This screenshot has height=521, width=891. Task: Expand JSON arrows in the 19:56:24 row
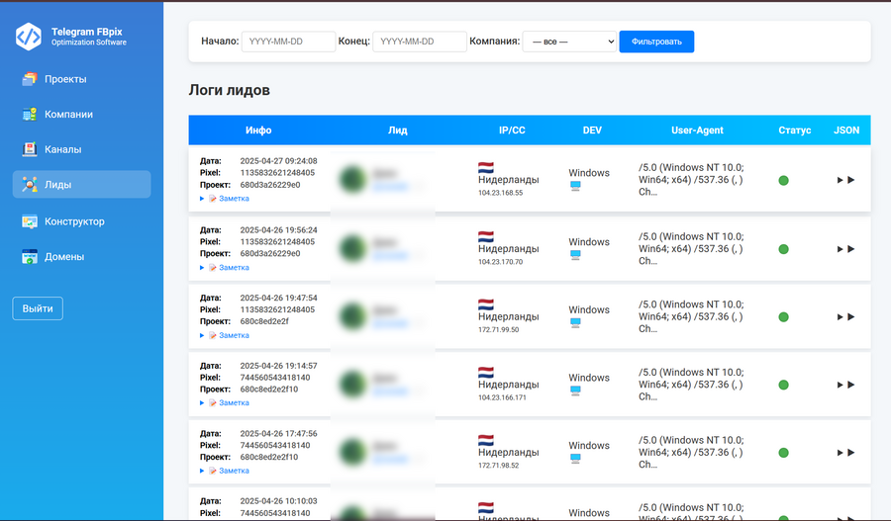click(845, 249)
